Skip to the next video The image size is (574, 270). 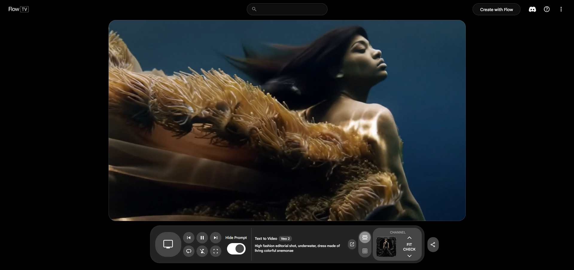(x=216, y=238)
